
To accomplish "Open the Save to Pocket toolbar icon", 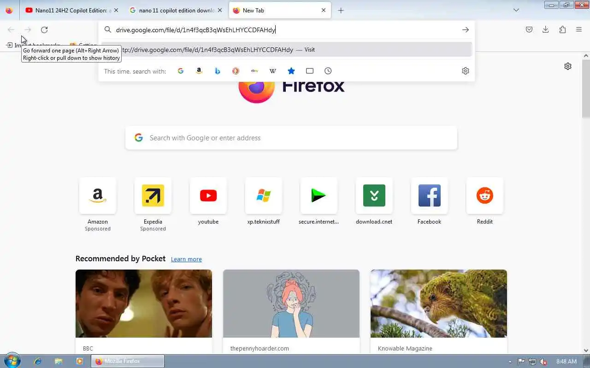I will click(529, 30).
